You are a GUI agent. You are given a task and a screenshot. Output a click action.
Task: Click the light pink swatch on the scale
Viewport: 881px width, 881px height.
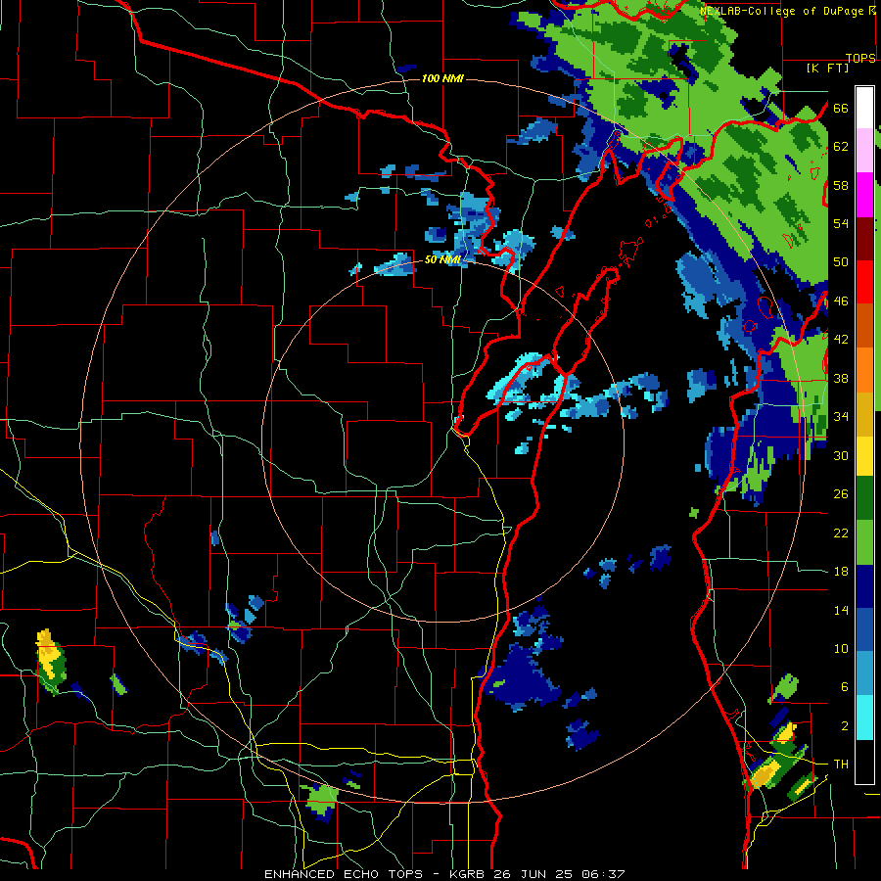(864, 151)
